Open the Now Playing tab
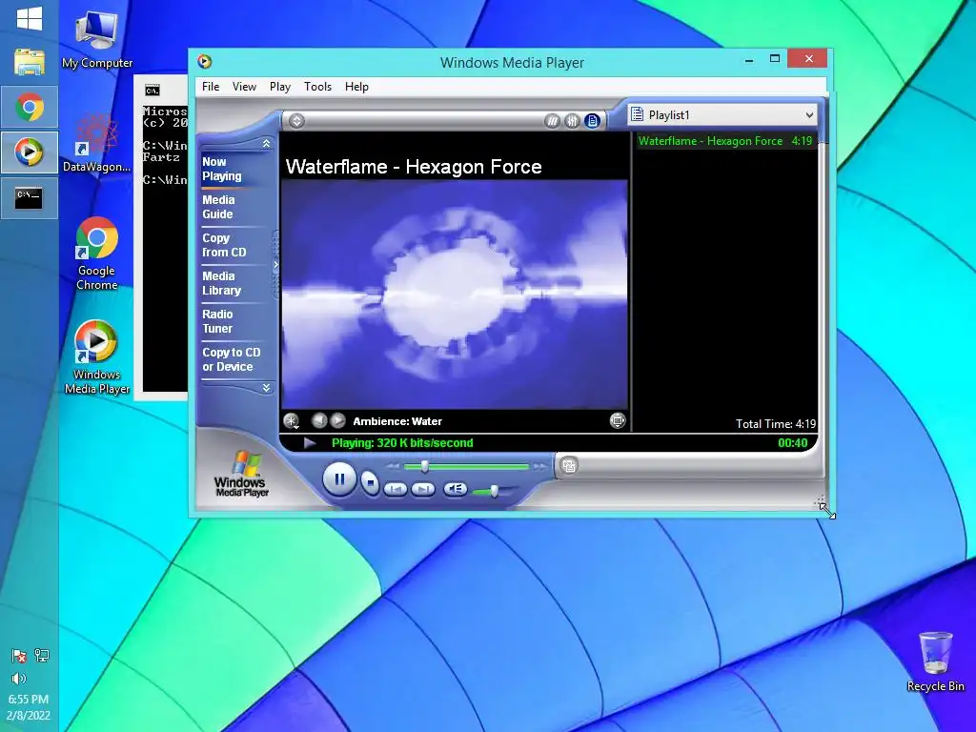 point(221,170)
